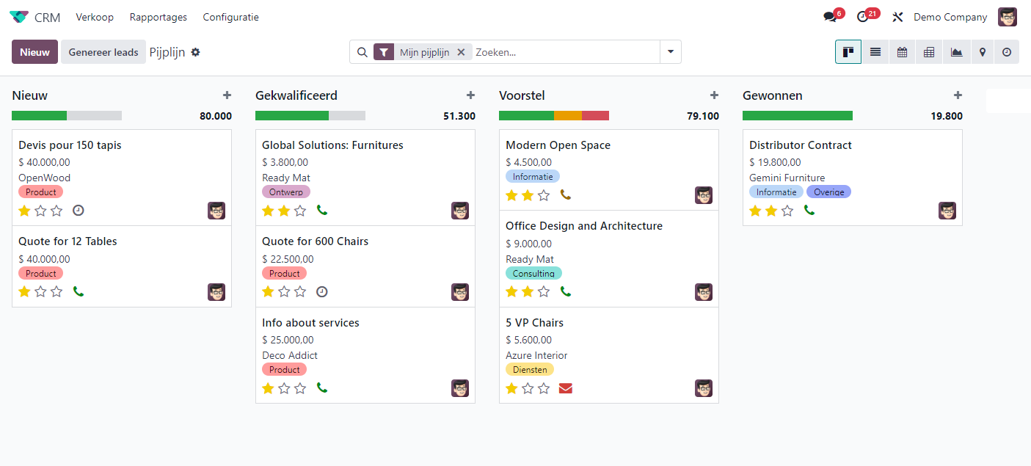The width and height of the screenshot is (1031, 466).
Task: Set third priority star on Quote for 12 Tables
Action: (x=57, y=292)
